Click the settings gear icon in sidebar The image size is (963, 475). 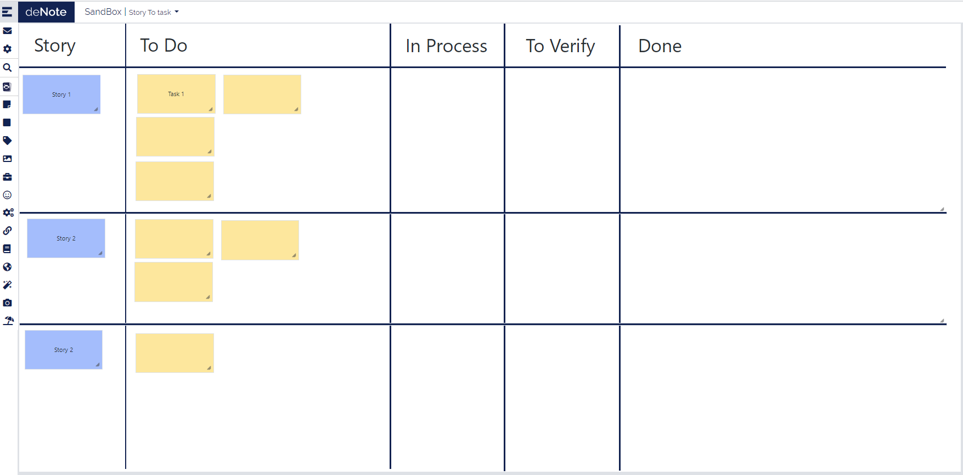point(7,49)
